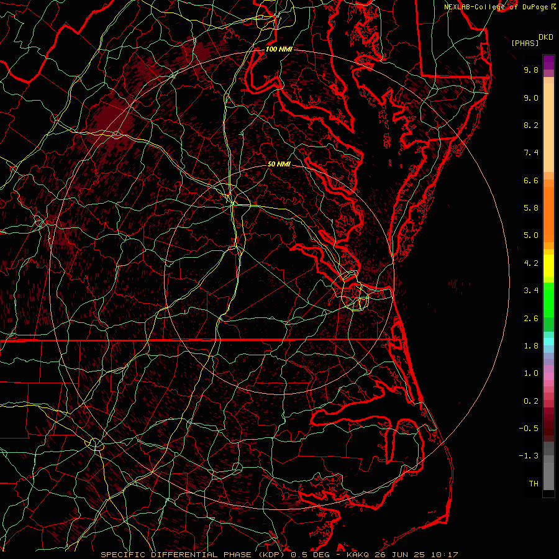Click the 5.8 value on the color scale
This screenshot has width=559, height=559.
pos(531,208)
